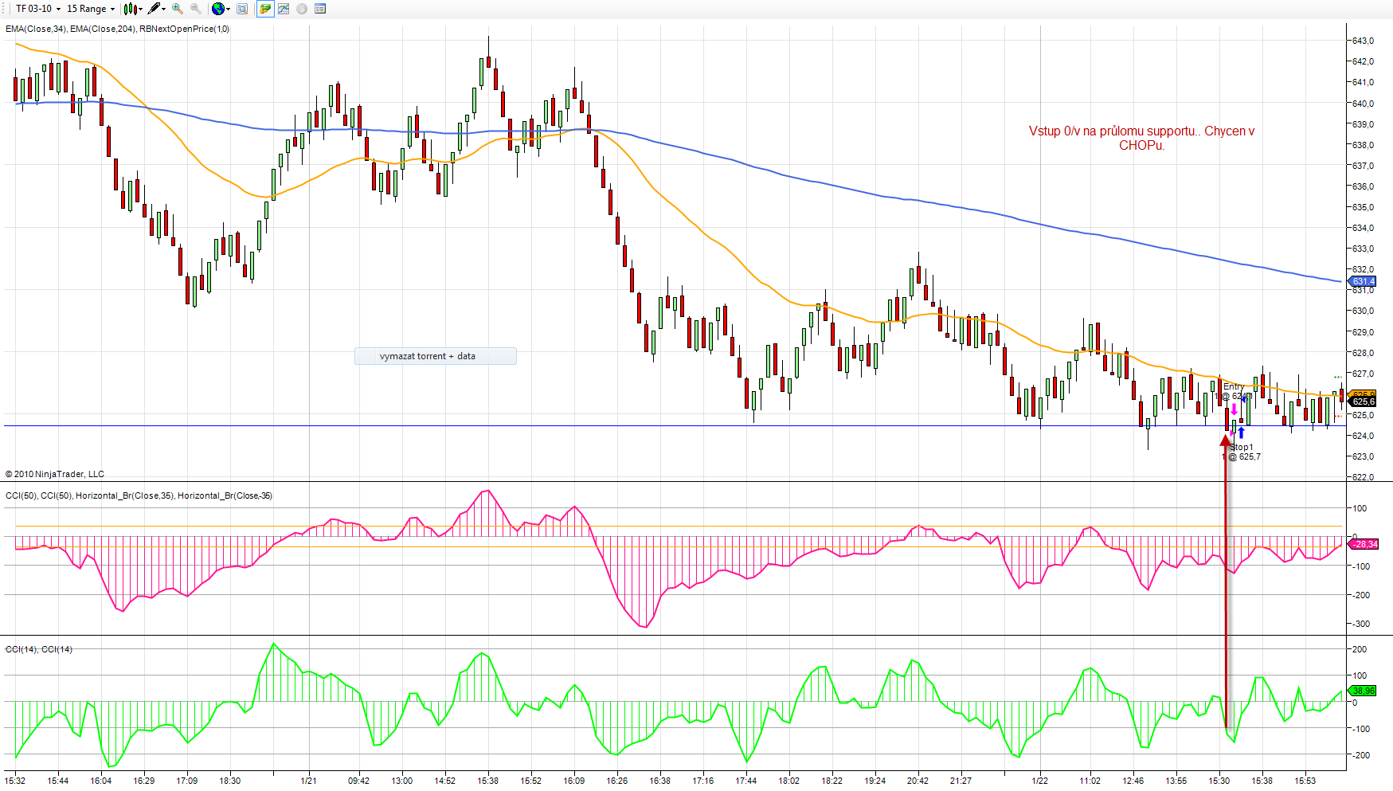The height and width of the screenshot is (791, 1393).
Task: Expand the drawing tools dropdown arrow
Action: [163, 9]
